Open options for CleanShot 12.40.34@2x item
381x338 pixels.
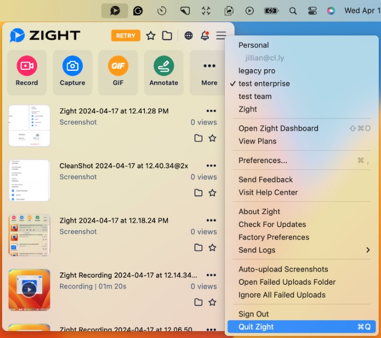tap(211, 166)
